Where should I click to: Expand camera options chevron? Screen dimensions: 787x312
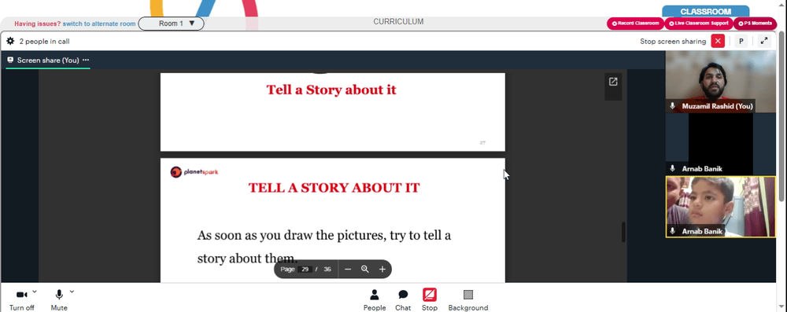click(34, 292)
